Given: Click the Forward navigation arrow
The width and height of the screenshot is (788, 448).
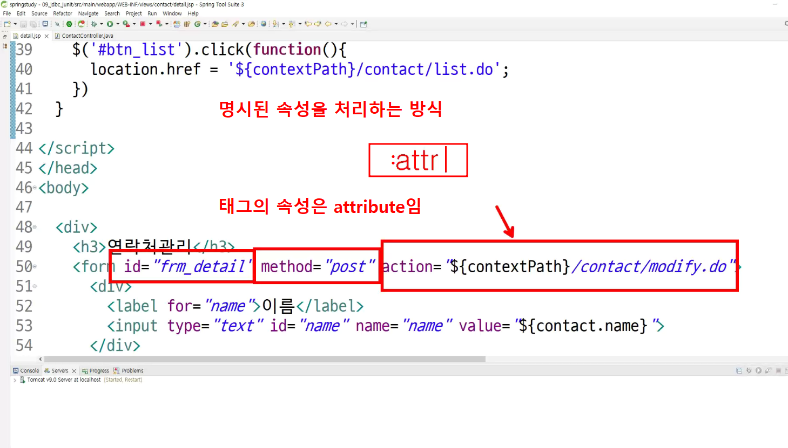Looking at the screenshot, I should (x=344, y=24).
